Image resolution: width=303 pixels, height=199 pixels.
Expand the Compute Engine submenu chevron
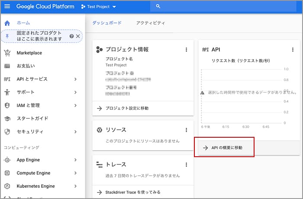coord(75,173)
